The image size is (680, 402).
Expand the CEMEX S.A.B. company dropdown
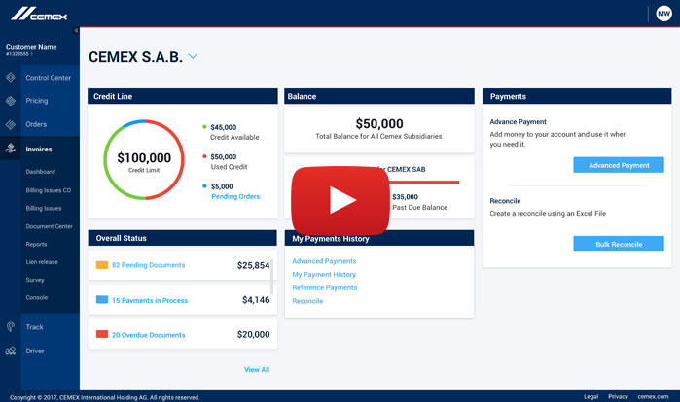pos(193,56)
